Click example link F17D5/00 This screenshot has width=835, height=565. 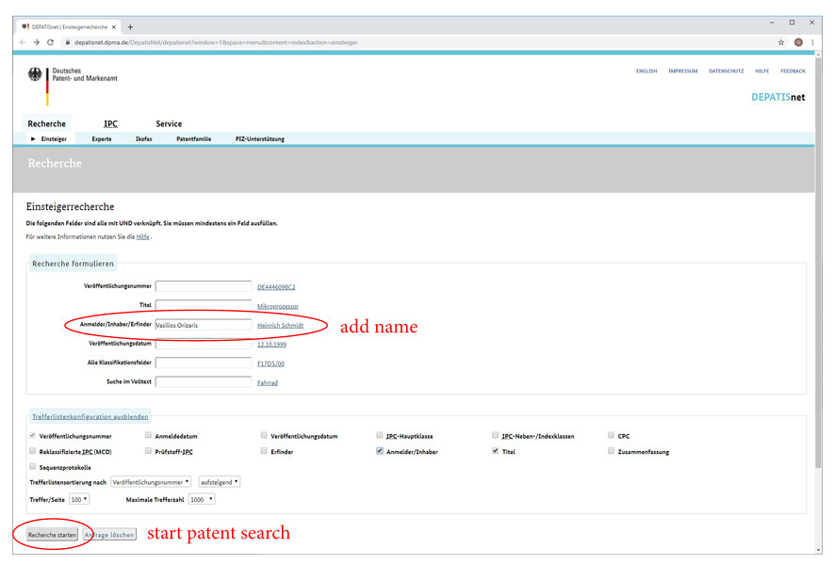pyautogui.click(x=270, y=363)
